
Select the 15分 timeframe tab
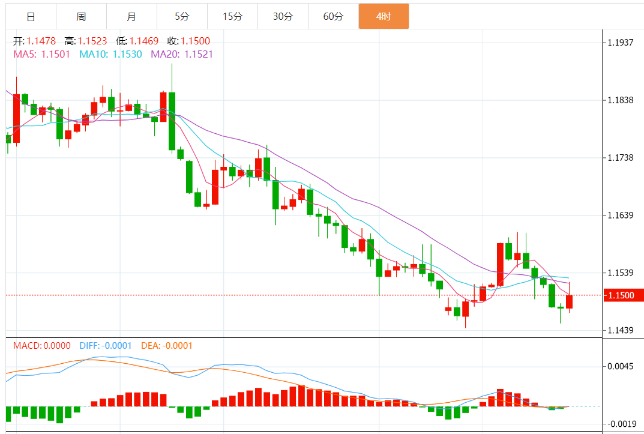(233, 16)
